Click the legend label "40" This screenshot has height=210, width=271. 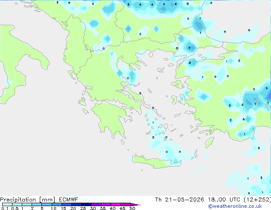112,208
